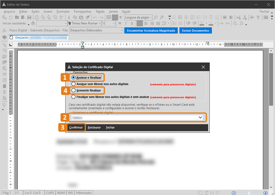The height and width of the screenshot is (195, 275).
Task: Click the bulleted list icon
Action: click(x=175, y=24)
